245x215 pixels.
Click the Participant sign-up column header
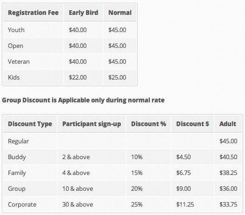pyautogui.click(x=92, y=124)
